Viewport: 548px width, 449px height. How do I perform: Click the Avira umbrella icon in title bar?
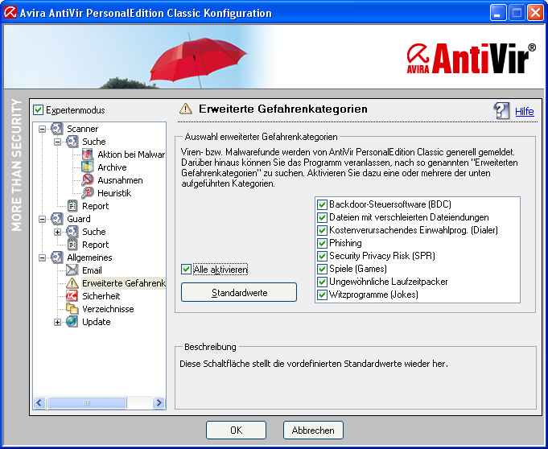pos(10,13)
